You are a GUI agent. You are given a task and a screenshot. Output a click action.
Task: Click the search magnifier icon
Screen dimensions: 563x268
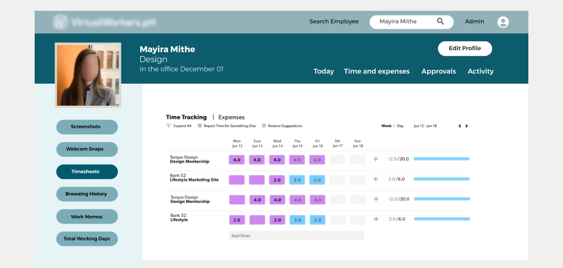click(x=440, y=21)
